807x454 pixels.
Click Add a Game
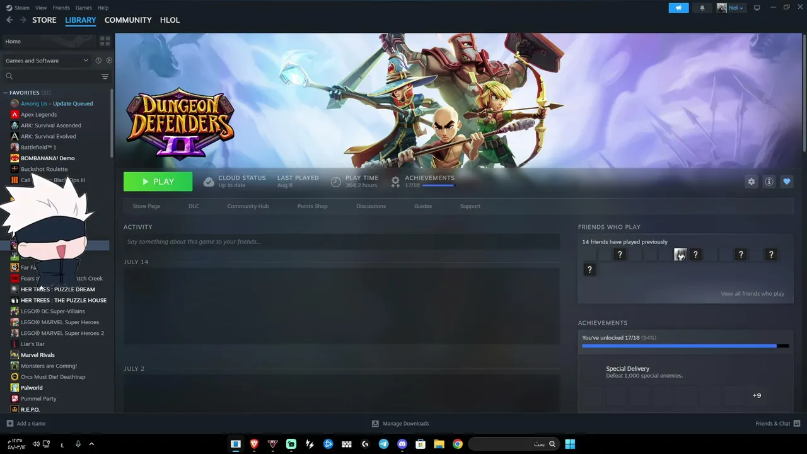click(26, 424)
